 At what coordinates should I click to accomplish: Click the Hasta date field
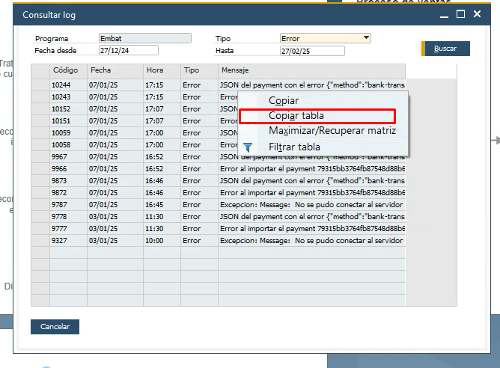311,51
